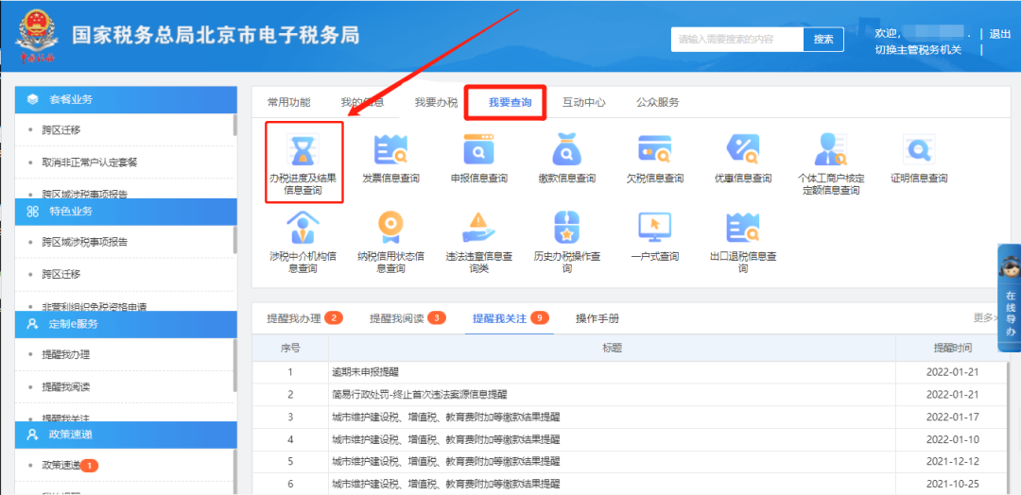The width and height of the screenshot is (1021, 495).
Task: Click 更多 link in reminders panel
Action: (985, 317)
